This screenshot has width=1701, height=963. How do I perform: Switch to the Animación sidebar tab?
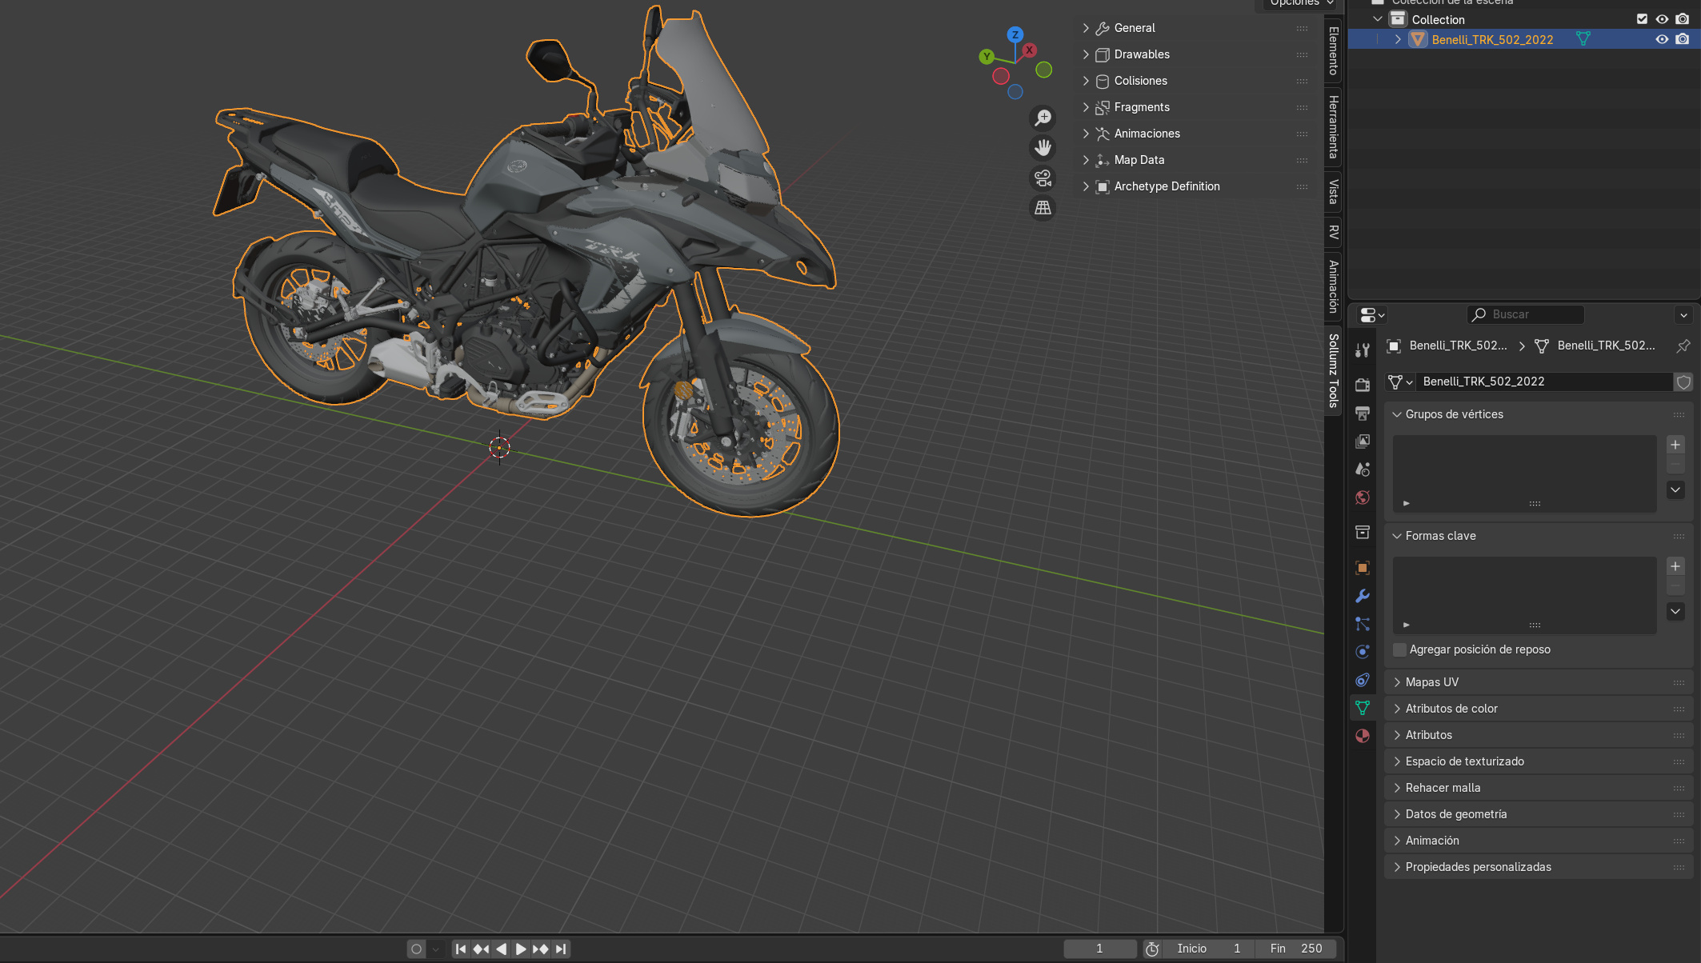coord(1333,286)
